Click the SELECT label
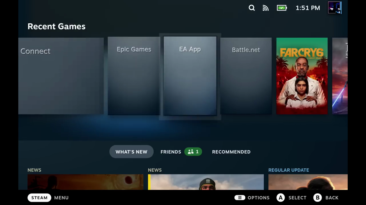This screenshot has height=205, width=366. (x=297, y=198)
